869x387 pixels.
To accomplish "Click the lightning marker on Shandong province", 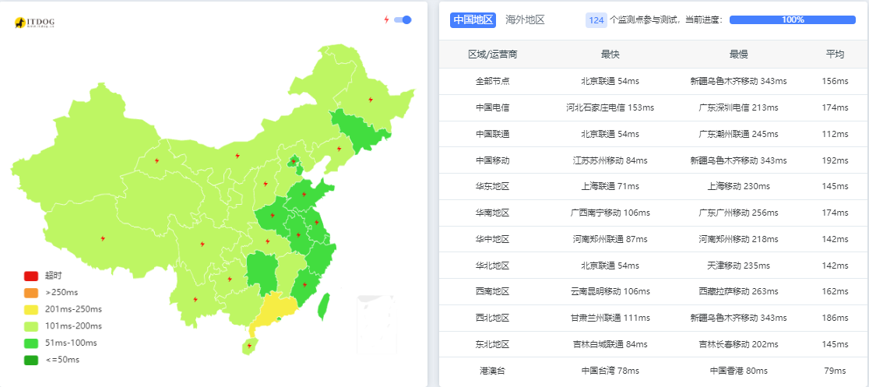I will (x=304, y=194).
